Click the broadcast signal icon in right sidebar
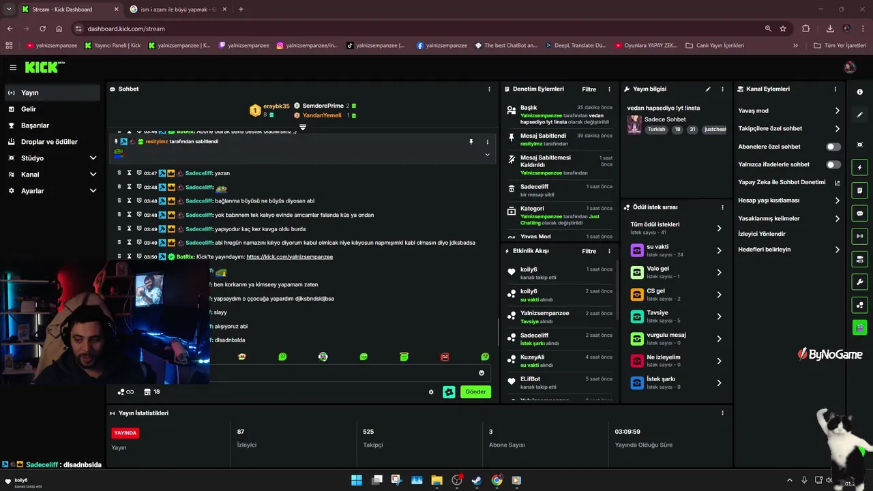873x491 pixels. click(x=859, y=236)
